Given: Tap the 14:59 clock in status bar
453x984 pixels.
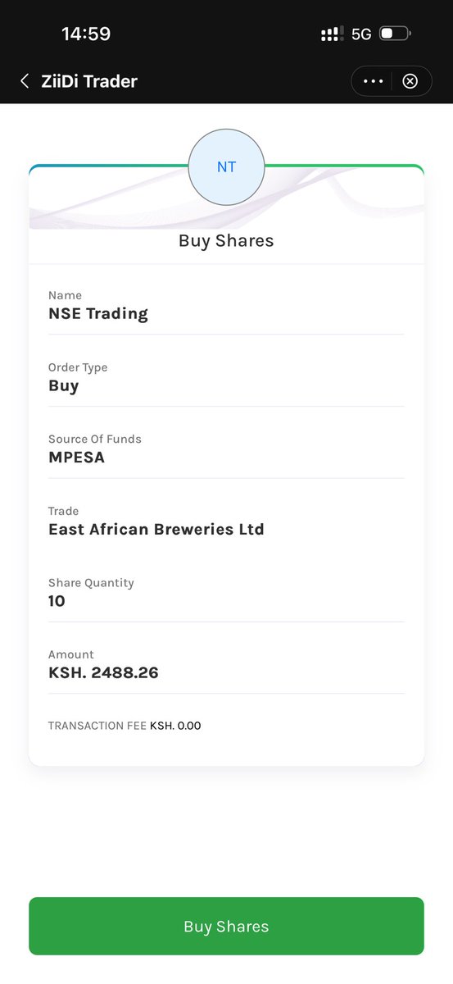Looking at the screenshot, I should (x=86, y=34).
